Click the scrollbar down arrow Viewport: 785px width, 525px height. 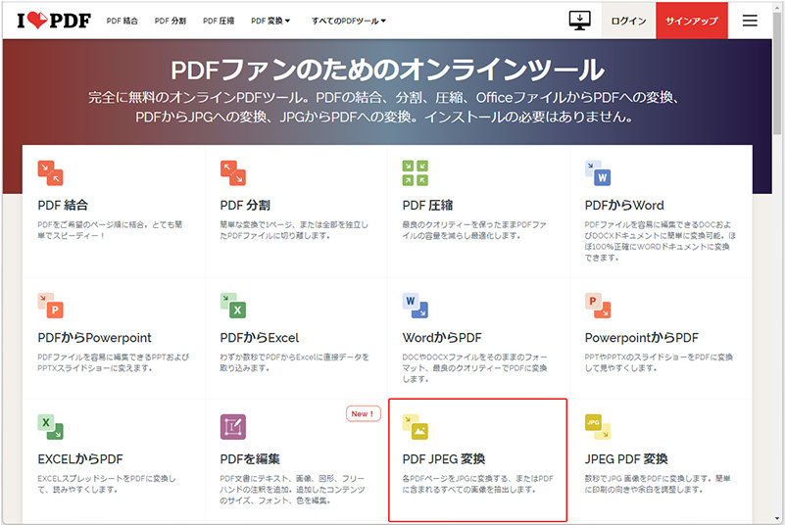(x=777, y=519)
